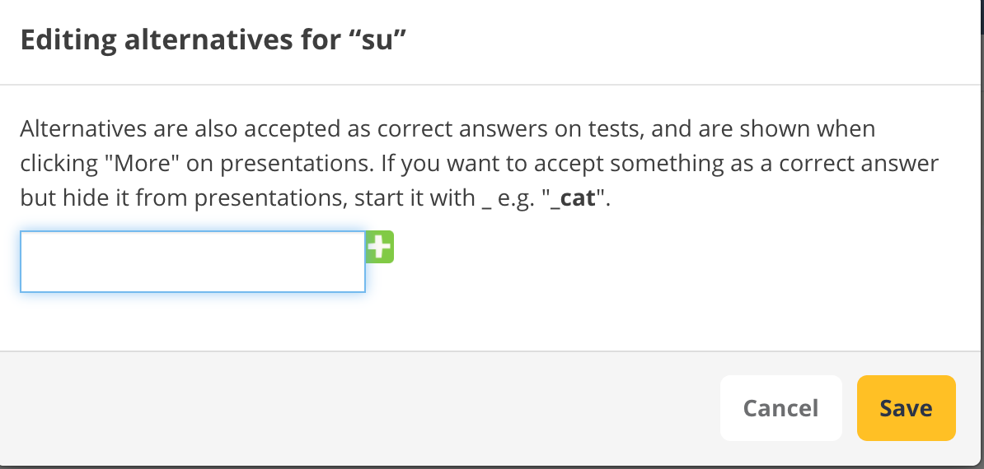
Task: Click the alternatives description paragraph
Action: click(x=478, y=164)
